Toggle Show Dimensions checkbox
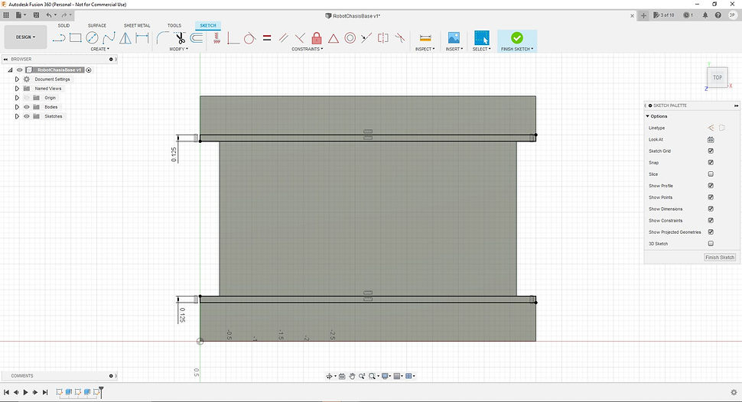742x402 pixels. click(711, 209)
